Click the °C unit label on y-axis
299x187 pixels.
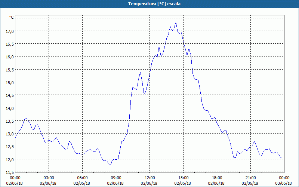[12, 17]
